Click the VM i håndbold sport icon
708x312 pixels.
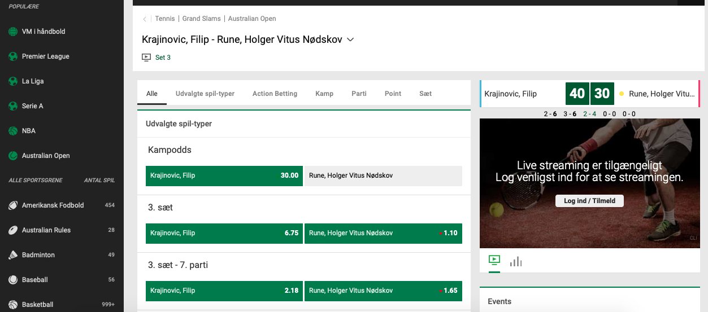coord(13,32)
